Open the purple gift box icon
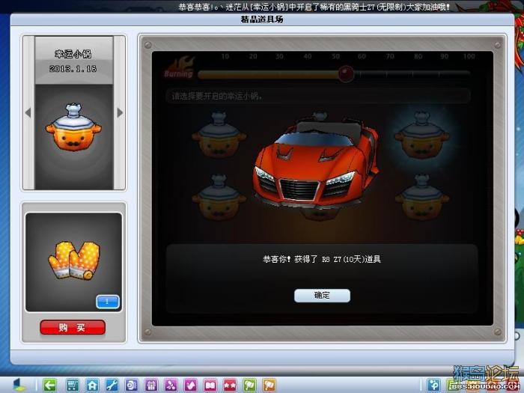Screen dimensions: 524x393 pos(151,385)
